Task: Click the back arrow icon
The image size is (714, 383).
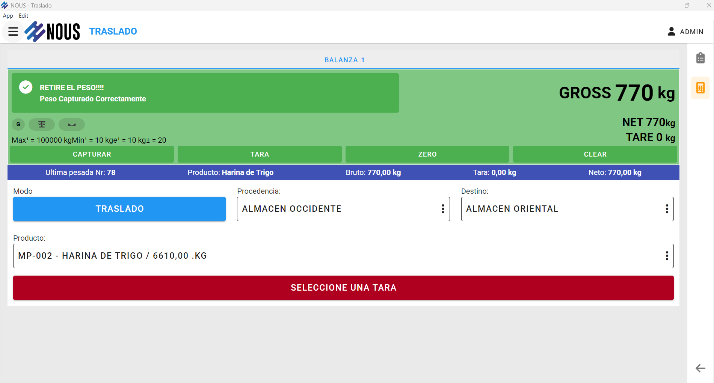Action: pyautogui.click(x=700, y=368)
